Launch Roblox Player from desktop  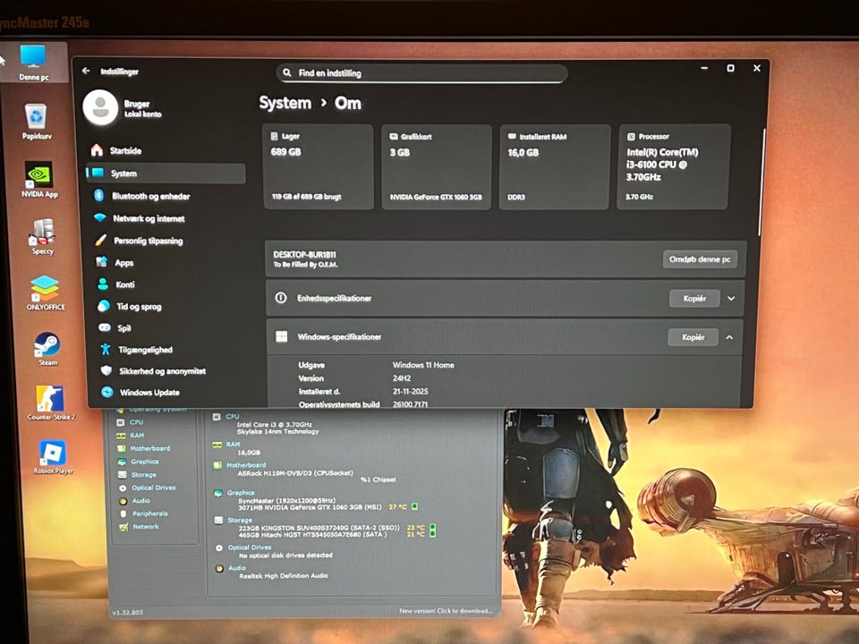pyautogui.click(x=52, y=454)
